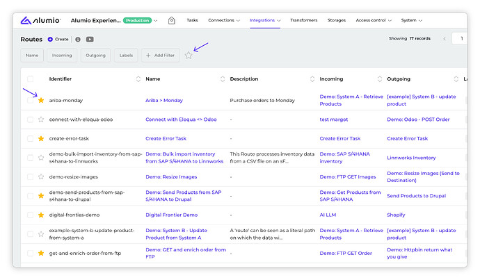
Task: Unstar the ariba-monday route
Action: point(41,100)
